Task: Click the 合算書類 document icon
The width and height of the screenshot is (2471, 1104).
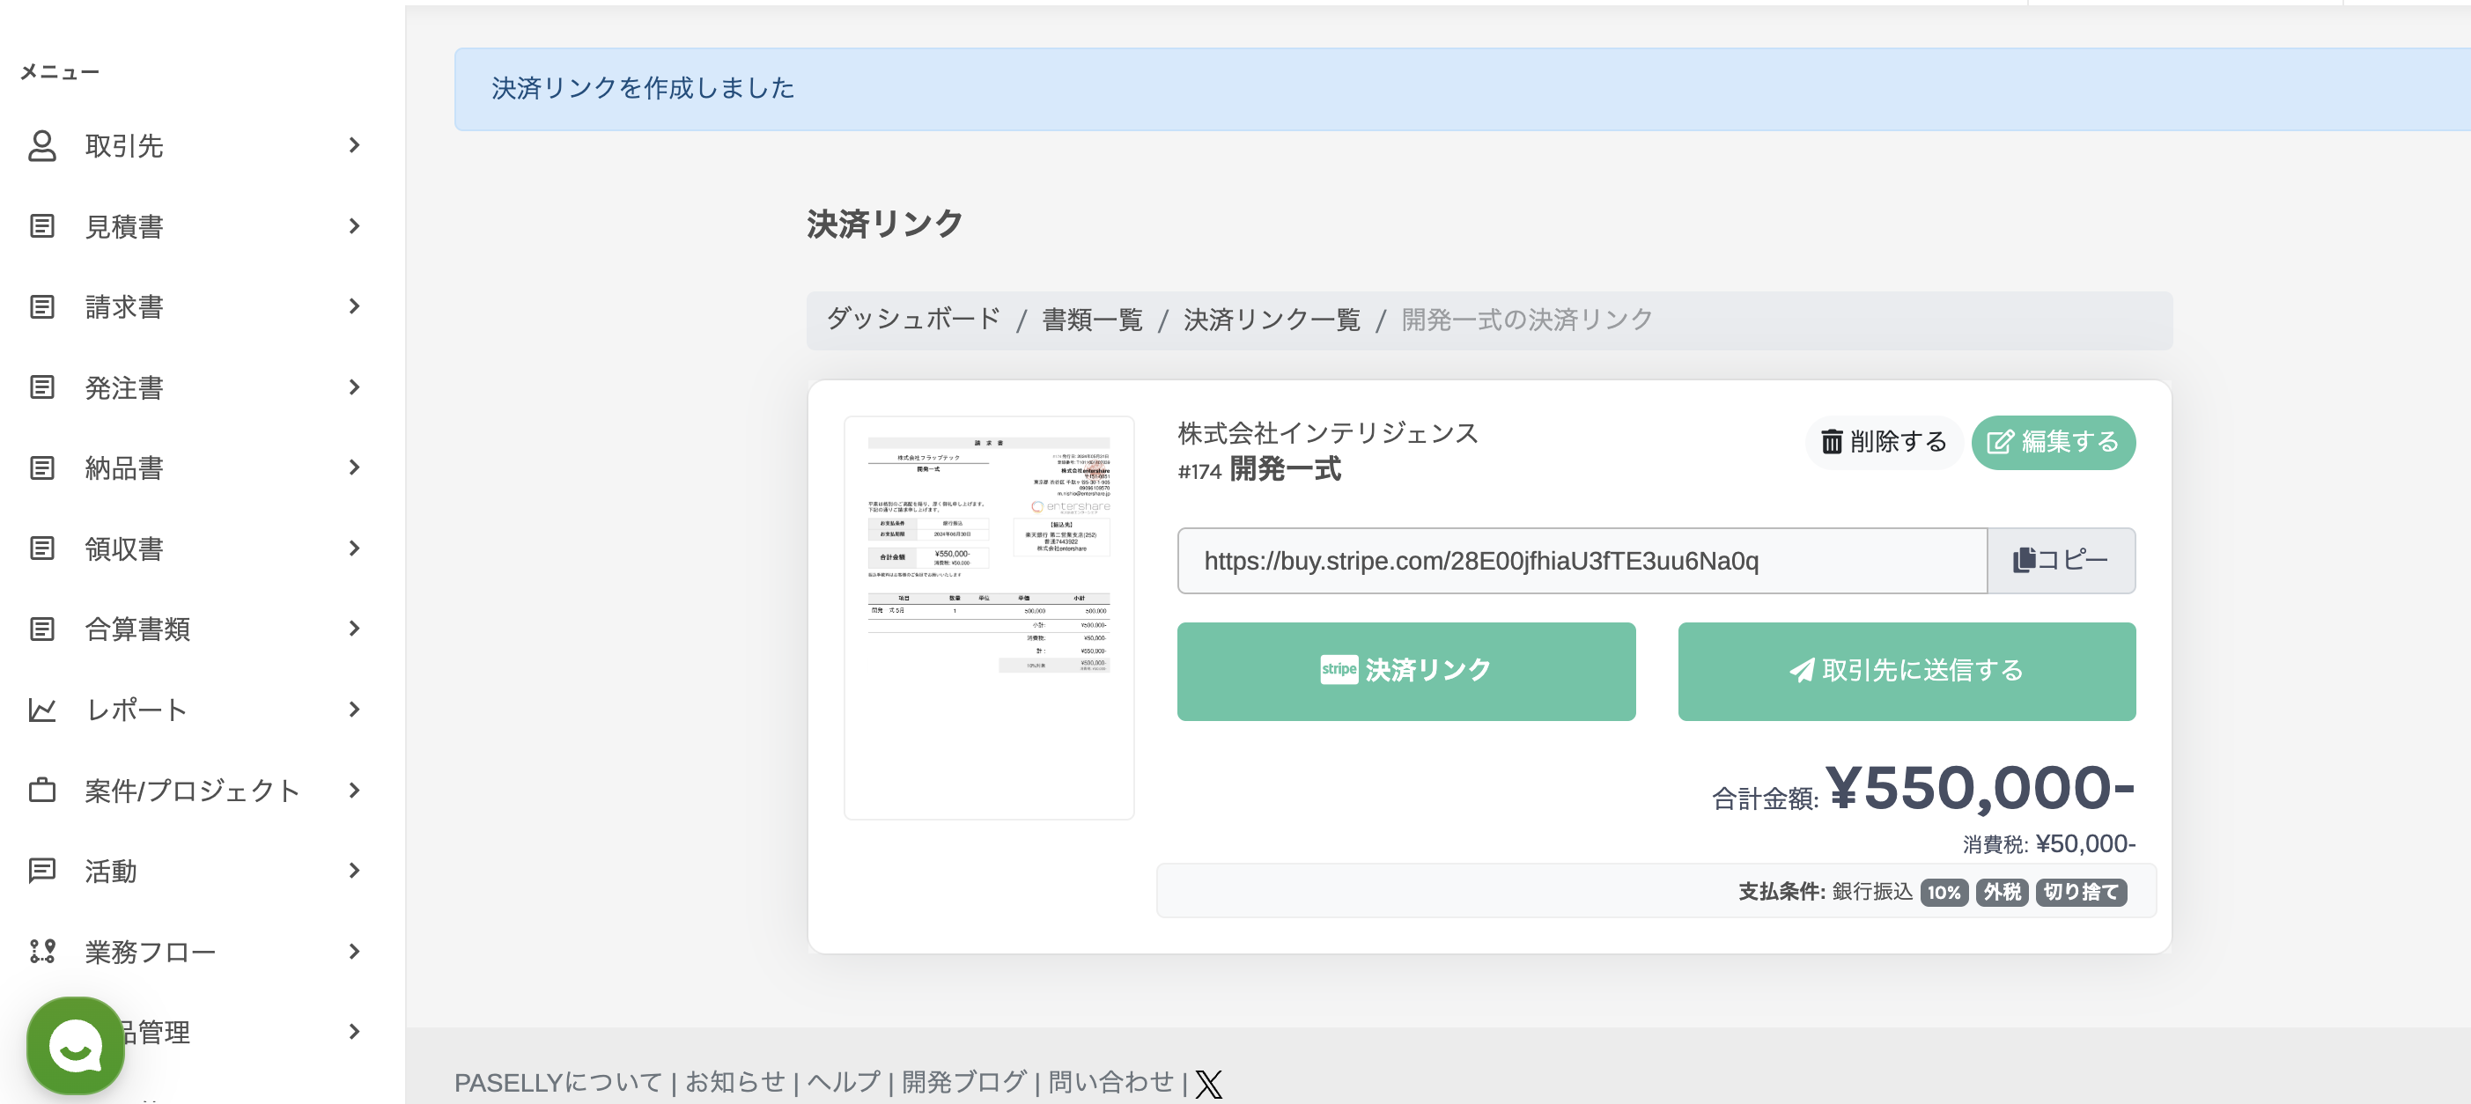Action: click(x=41, y=629)
